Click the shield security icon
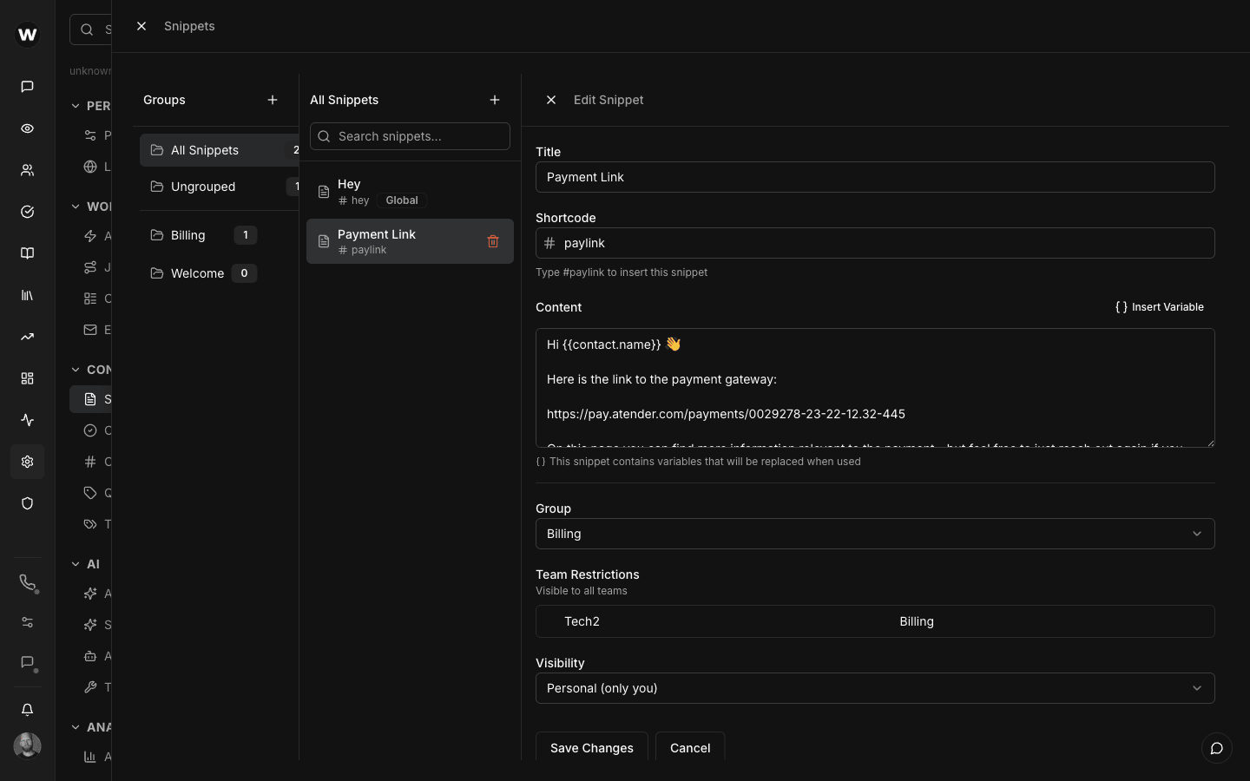This screenshot has width=1250, height=781. click(x=27, y=503)
